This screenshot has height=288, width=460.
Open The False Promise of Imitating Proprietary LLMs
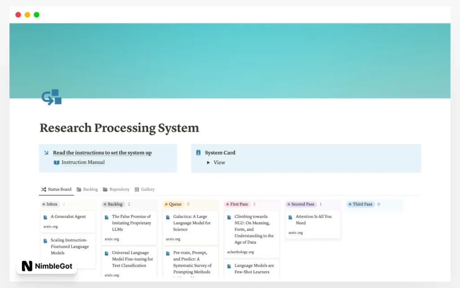(x=129, y=227)
